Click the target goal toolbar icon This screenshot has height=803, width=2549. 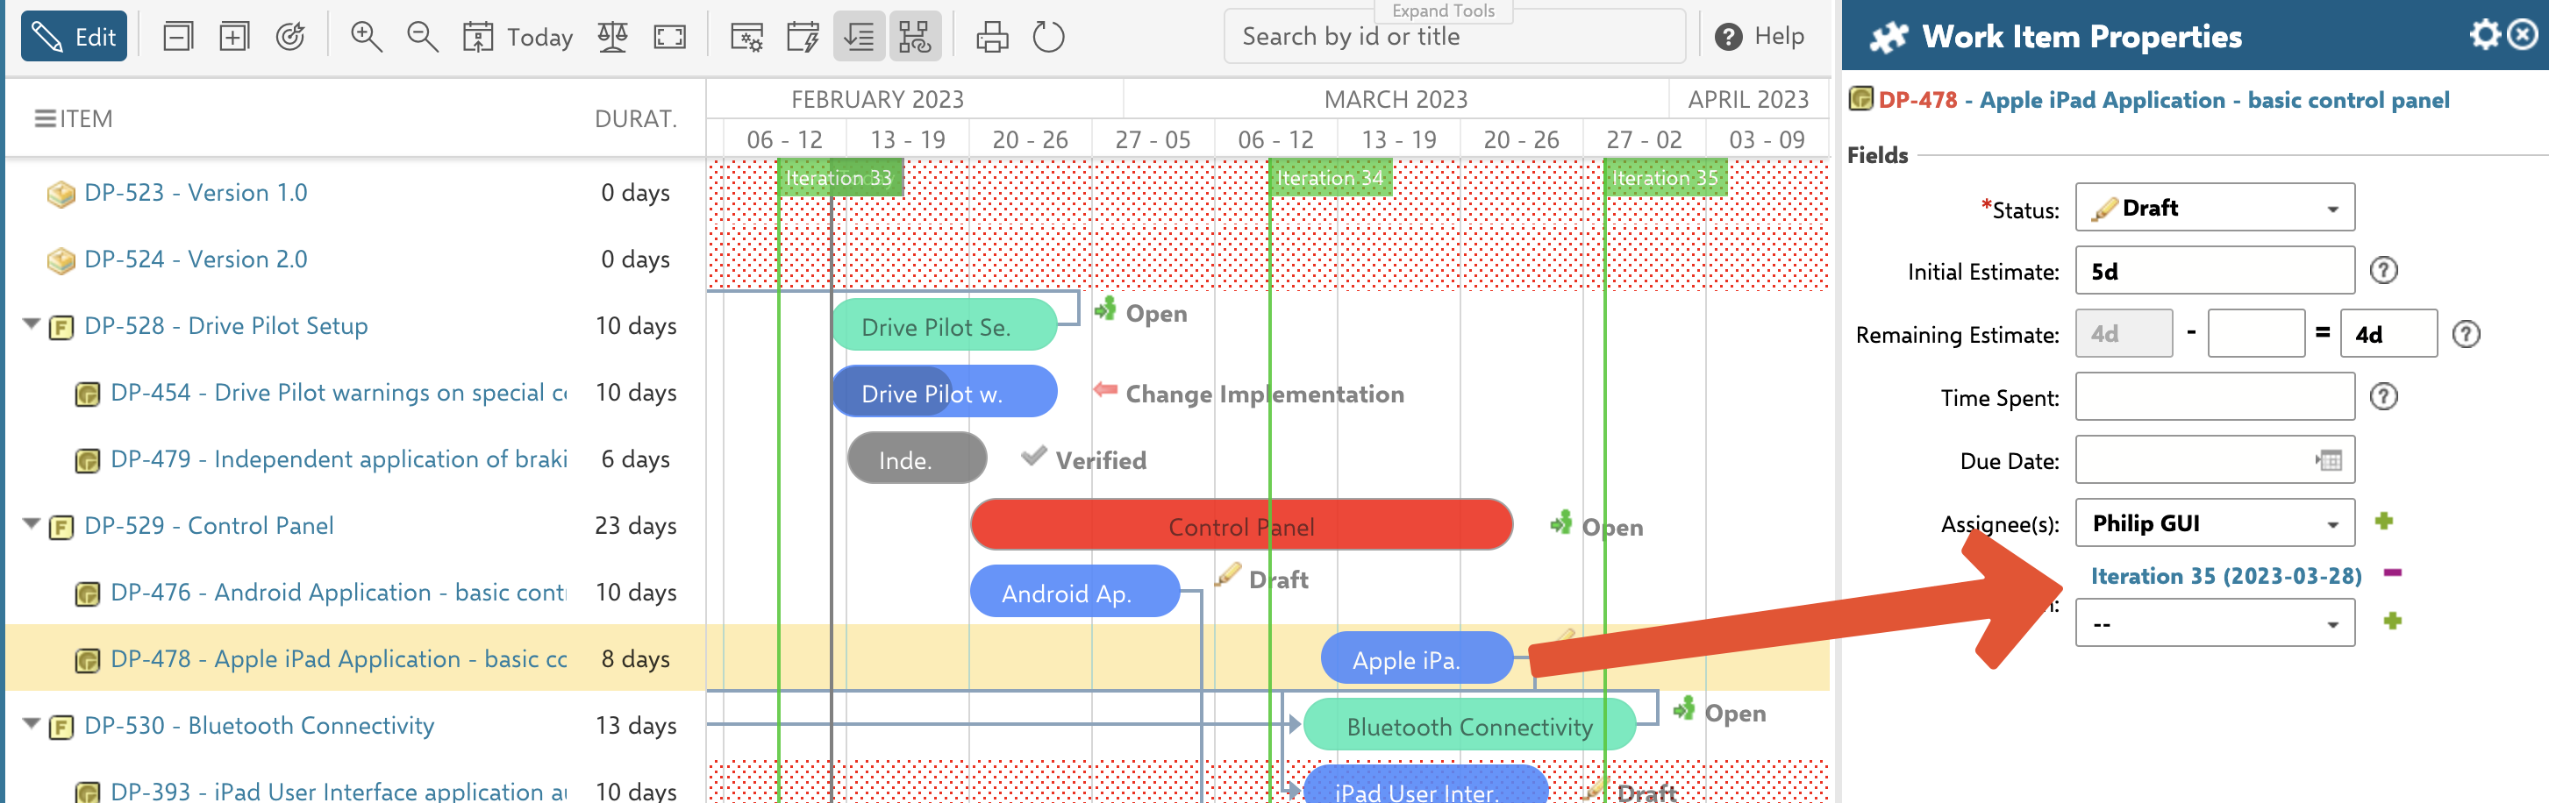tap(290, 37)
